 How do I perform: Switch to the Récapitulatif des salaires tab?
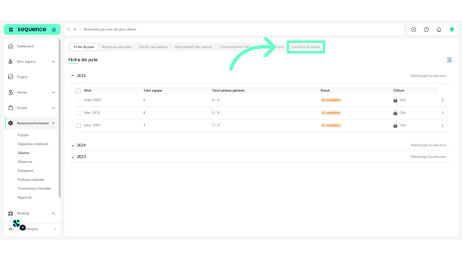click(193, 47)
